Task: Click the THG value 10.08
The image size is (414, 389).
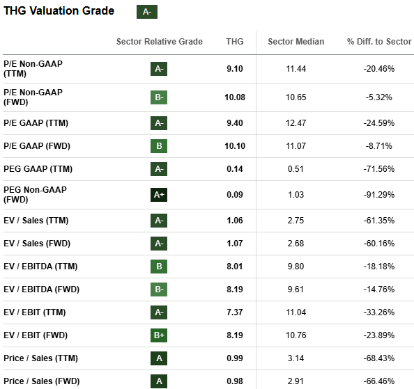Action: coord(235,97)
